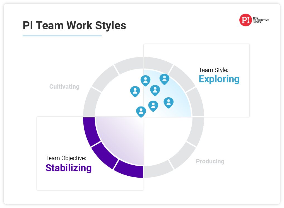Viewport: 284px width, 208px height.
Task: Select the grayed-out Cultivating label
Action: [x=64, y=86]
